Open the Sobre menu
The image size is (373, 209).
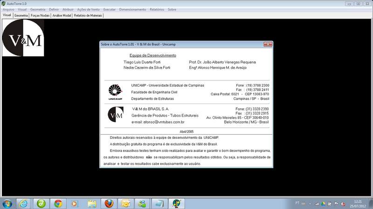coord(172,9)
